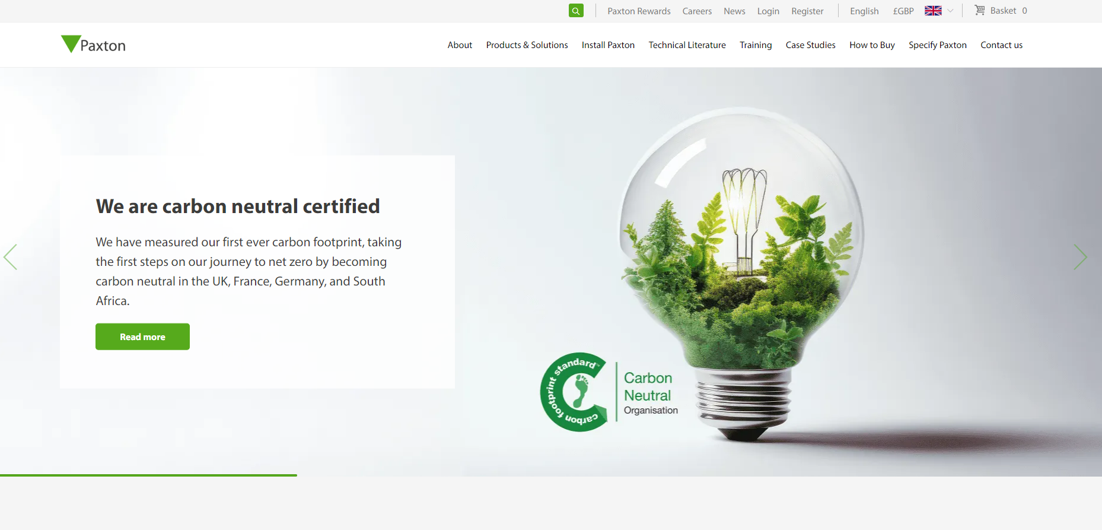The image size is (1102, 530).
Task: Click the green slide progress bar
Action: click(148, 475)
